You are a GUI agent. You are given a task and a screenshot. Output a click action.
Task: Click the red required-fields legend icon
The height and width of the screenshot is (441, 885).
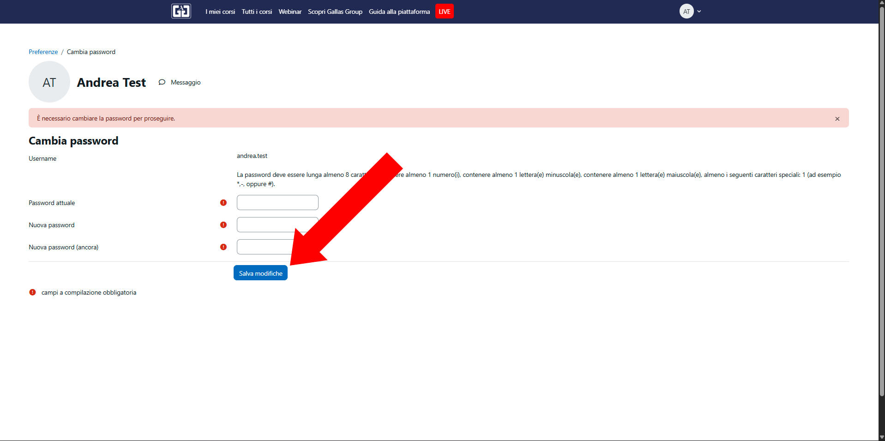32,292
